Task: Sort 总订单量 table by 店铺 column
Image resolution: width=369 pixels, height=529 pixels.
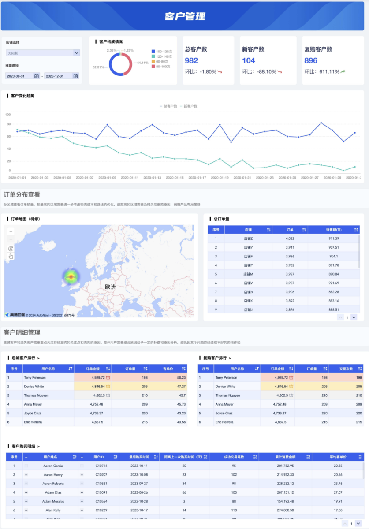Action: click(268, 230)
